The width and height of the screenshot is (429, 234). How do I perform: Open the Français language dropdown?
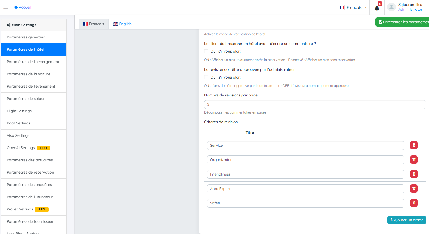[x=353, y=7]
